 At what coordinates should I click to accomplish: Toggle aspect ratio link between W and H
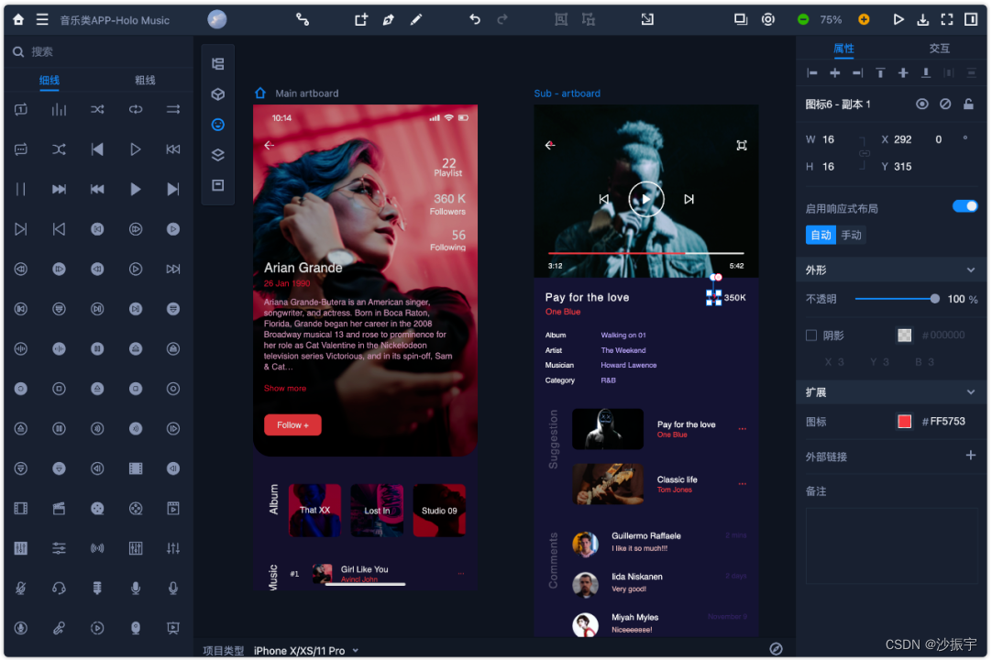864,153
